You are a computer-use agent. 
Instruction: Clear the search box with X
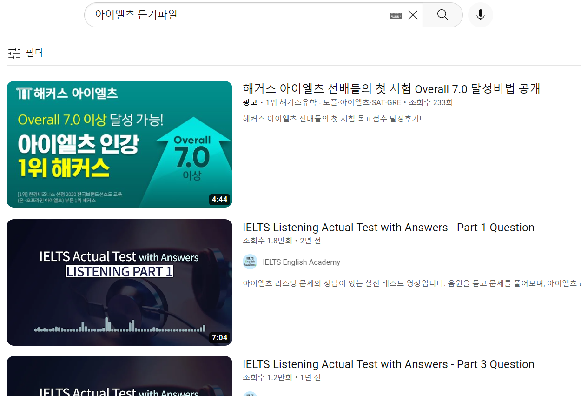point(413,15)
